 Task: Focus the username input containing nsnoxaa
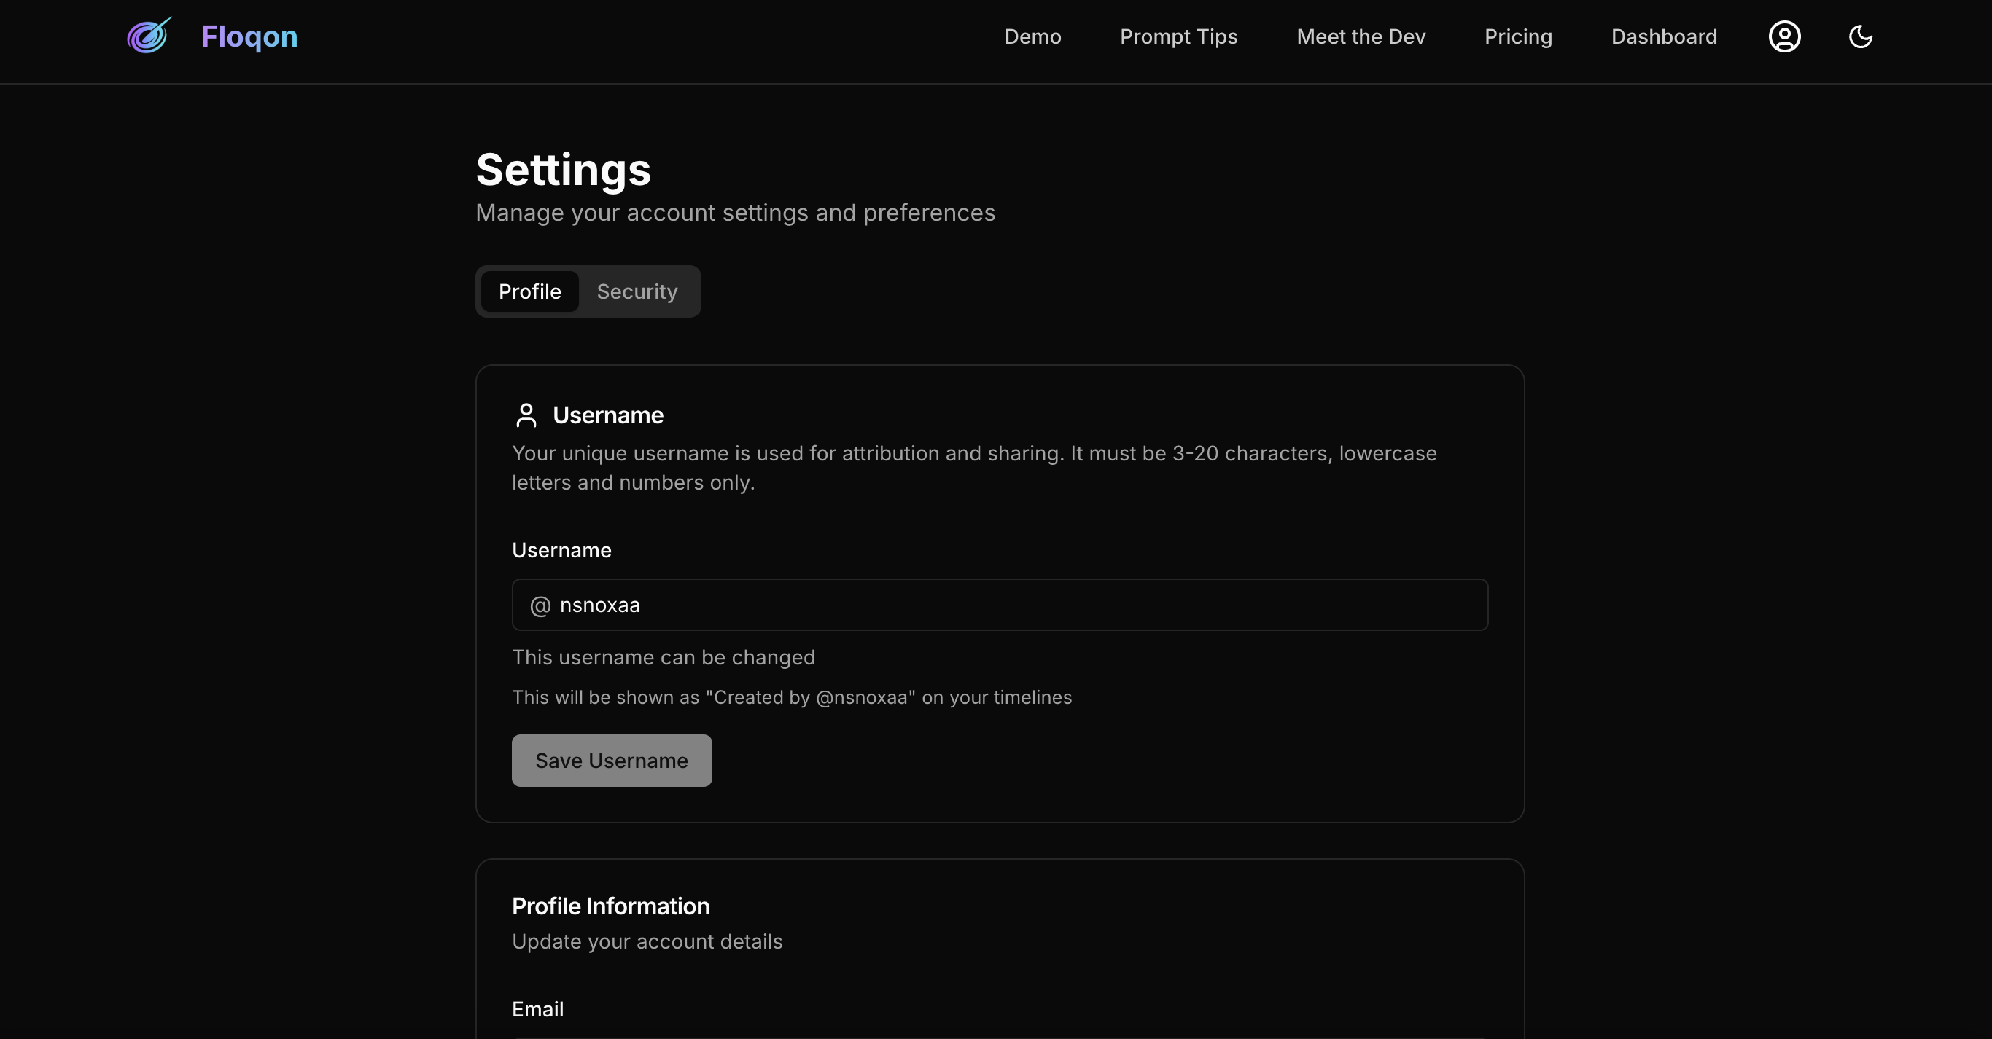1005,605
